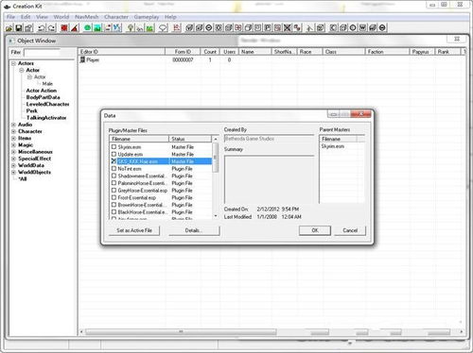Viewport: 473px width, 353px height.
Task: Open the NavMesh menu
Action: click(87, 17)
